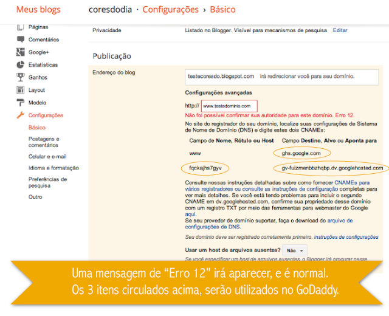Open Celular e e-mail settings
The image size is (389, 316).
click(47, 157)
